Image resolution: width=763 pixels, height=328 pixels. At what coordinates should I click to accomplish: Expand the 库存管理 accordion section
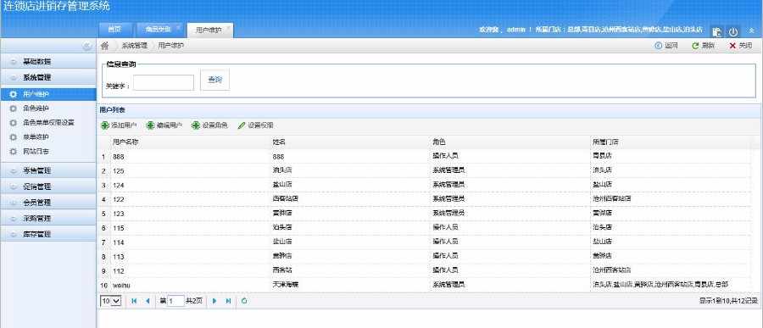48,234
